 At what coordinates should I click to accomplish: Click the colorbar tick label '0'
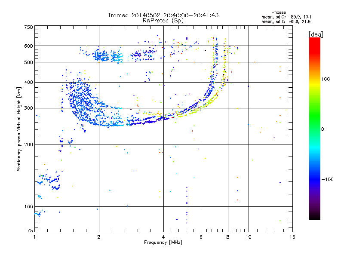(322, 129)
